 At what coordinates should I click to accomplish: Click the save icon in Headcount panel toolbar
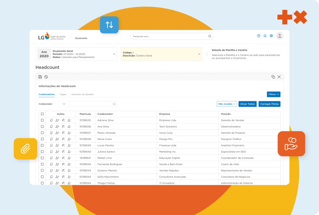coord(40,77)
